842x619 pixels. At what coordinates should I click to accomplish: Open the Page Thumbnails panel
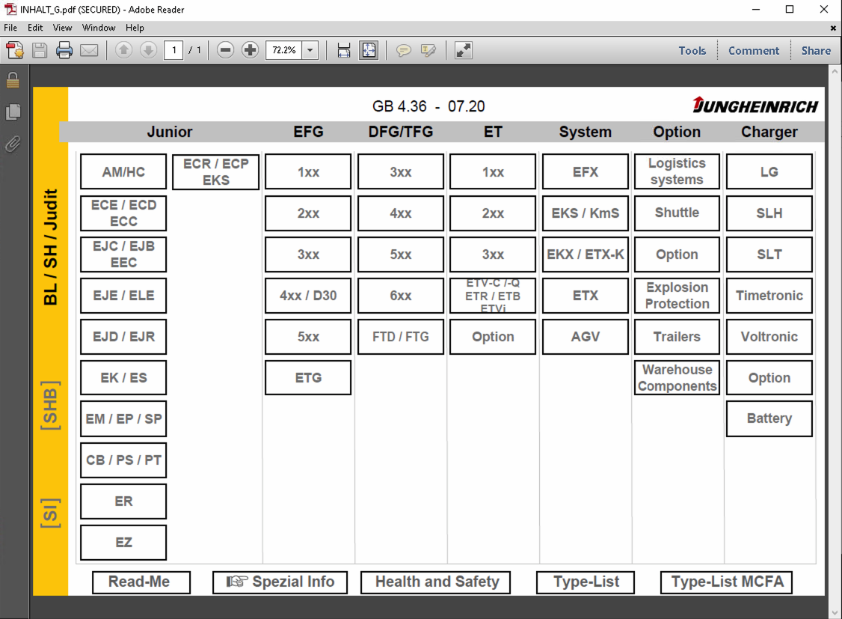pyautogui.click(x=13, y=112)
